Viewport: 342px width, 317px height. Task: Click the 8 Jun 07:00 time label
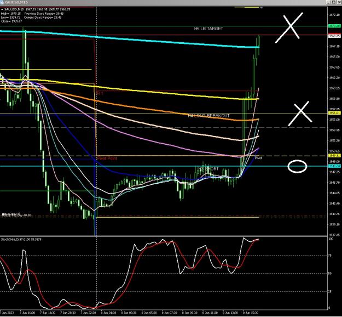click(x=169, y=313)
